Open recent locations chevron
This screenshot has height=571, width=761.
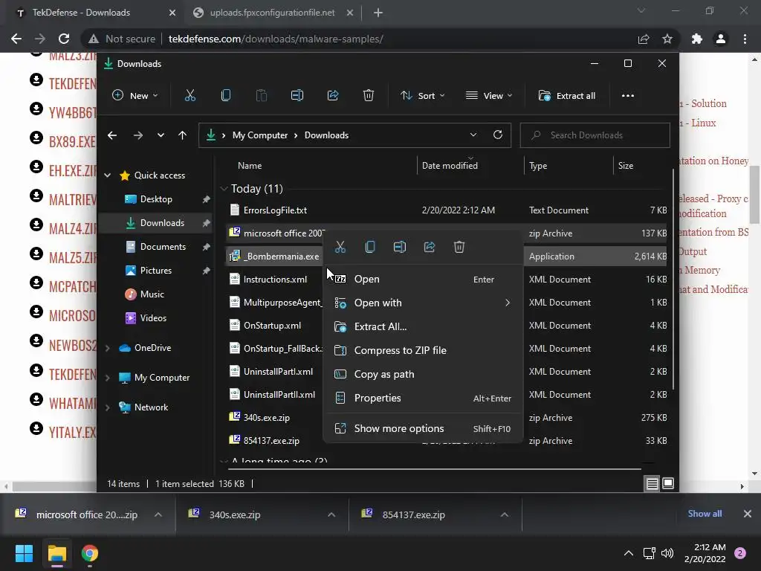pyautogui.click(x=161, y=135)
